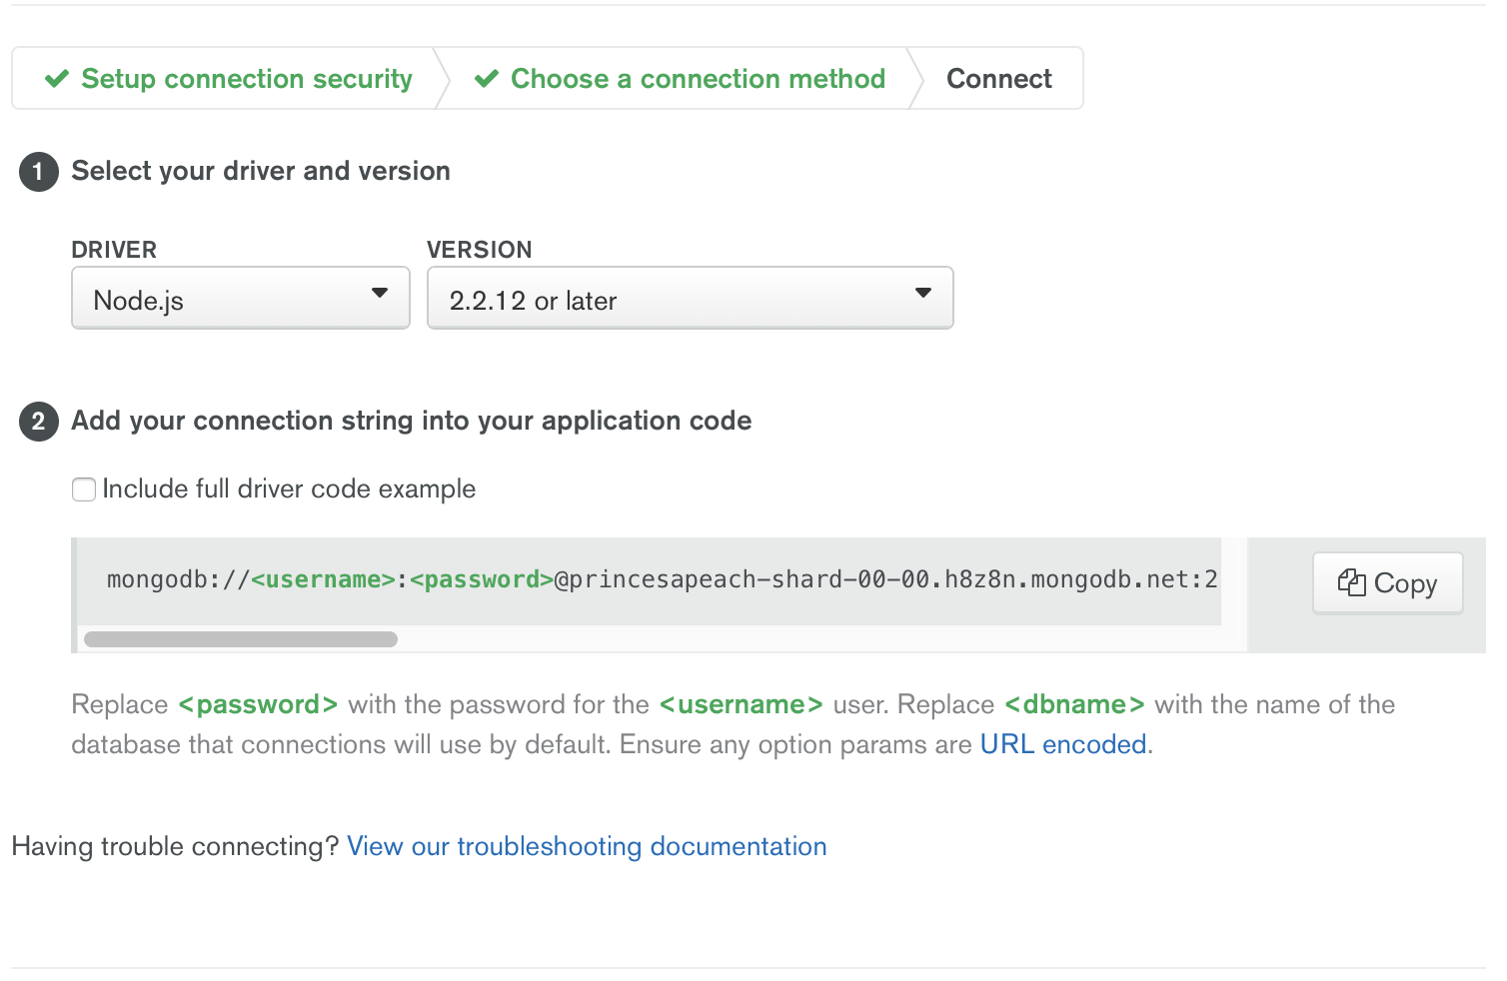View our troubleshooting documentation

click(587, 846)
